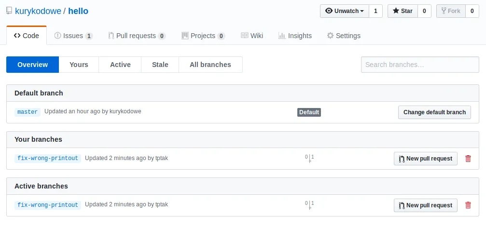486x229 pixels.
Task: Click the Fork button
Action: (x=451, y=11)
